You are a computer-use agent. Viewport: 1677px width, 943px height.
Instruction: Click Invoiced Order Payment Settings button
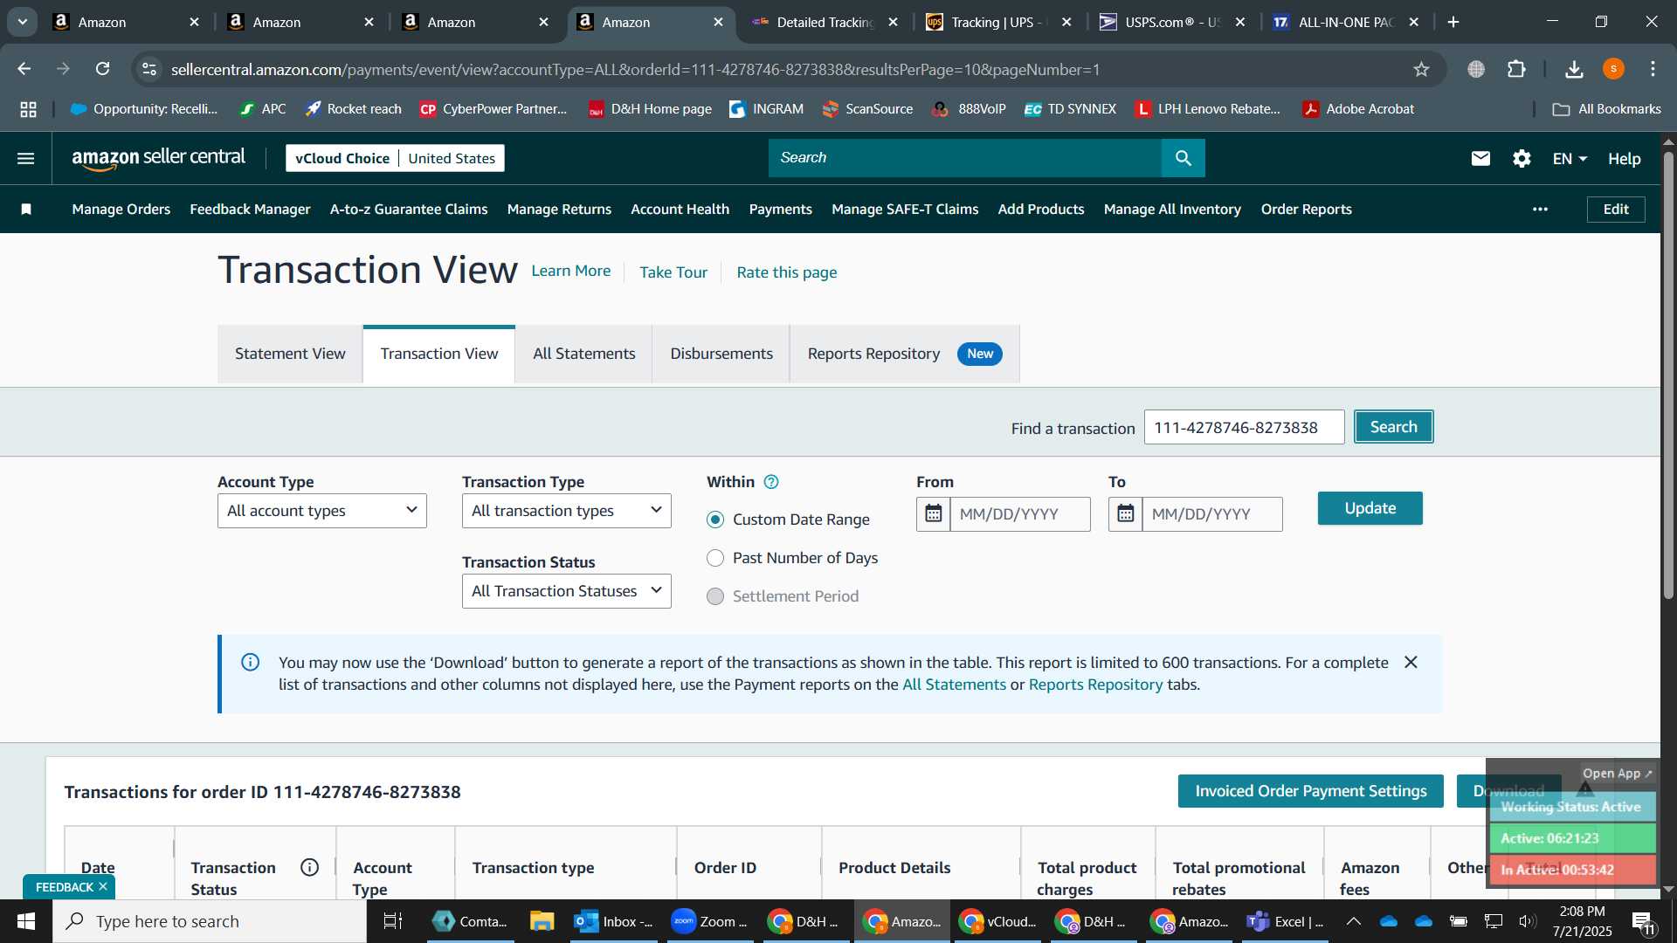coord(1311,791)
